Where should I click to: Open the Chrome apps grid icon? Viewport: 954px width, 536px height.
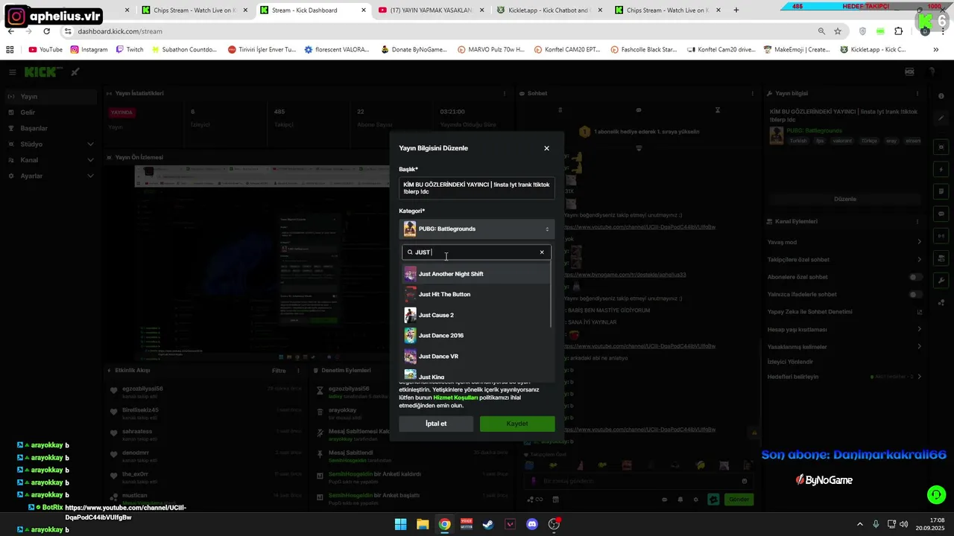tap(10, 49)
